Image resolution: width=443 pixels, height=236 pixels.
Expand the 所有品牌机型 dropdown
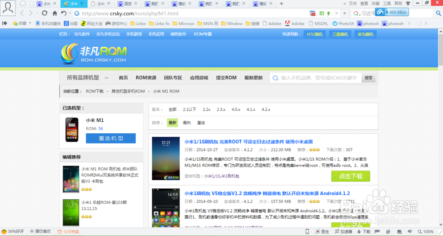[87, 77]
